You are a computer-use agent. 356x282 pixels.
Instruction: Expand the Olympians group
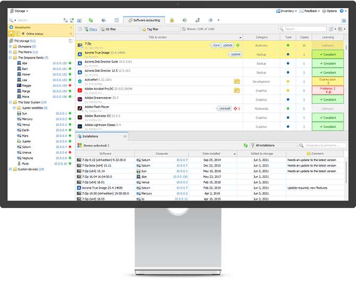point(11,46)
